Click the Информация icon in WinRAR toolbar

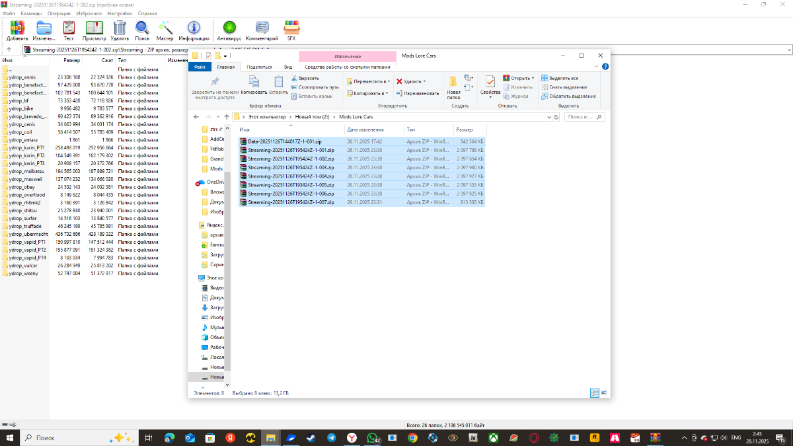[x=194, y=30]
